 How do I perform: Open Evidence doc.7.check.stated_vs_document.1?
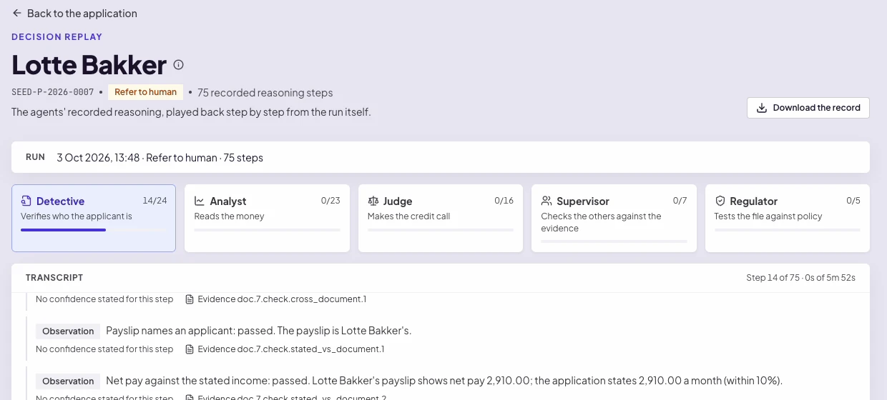tap(285, 349)
